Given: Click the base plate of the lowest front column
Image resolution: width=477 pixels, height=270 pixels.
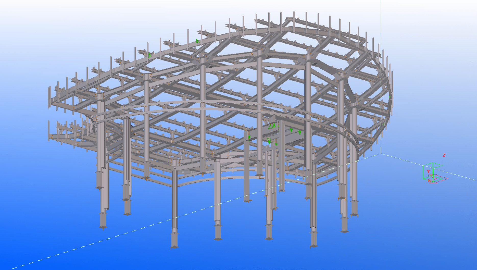Looking at the screenshot, I should (x=174, y=247).
